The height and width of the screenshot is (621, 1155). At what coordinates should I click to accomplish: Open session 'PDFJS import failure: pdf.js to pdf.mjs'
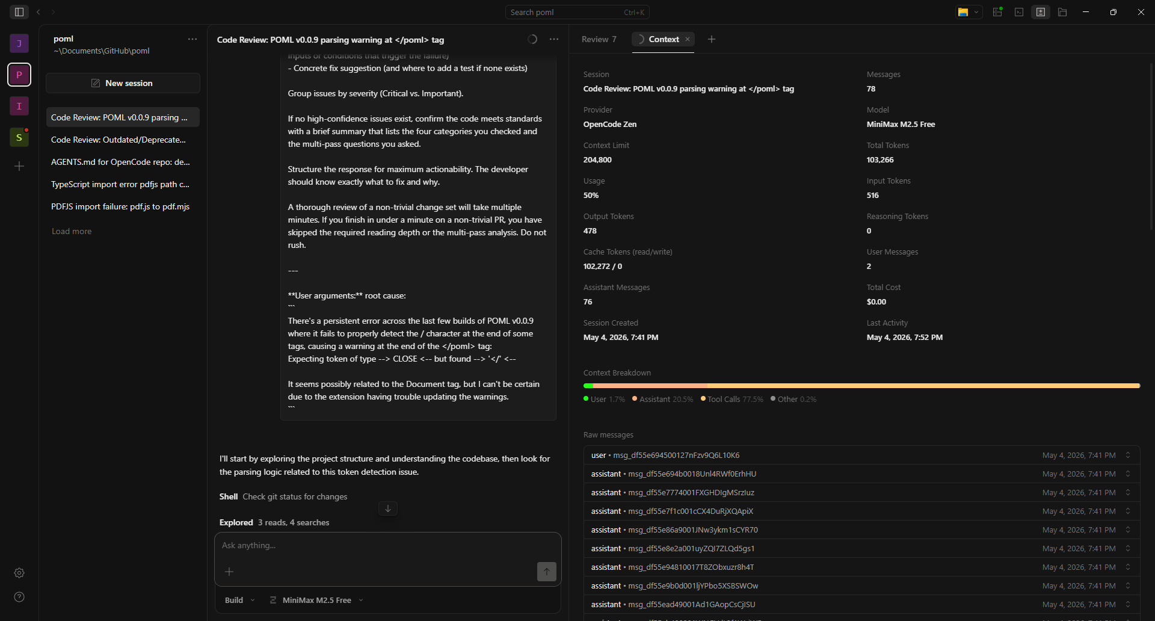[x=123, y=206]
